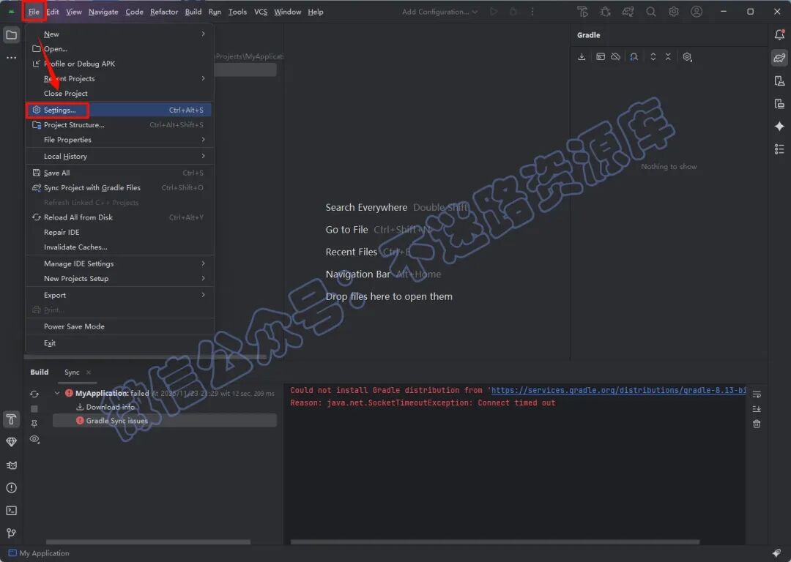Expand all in the Gradle toolbar
Image resolution: width=791 pixels, height=562 pixels.
(x=653, y=57)
